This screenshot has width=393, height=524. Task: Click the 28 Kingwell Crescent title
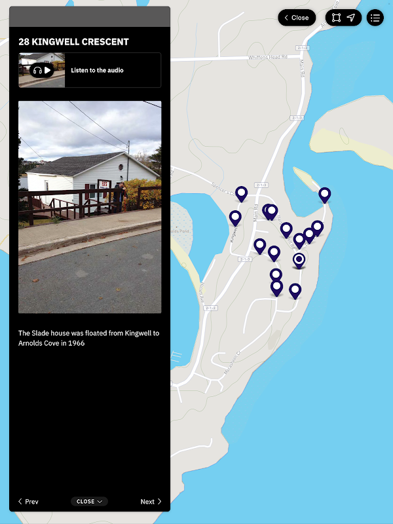[73, 42]
